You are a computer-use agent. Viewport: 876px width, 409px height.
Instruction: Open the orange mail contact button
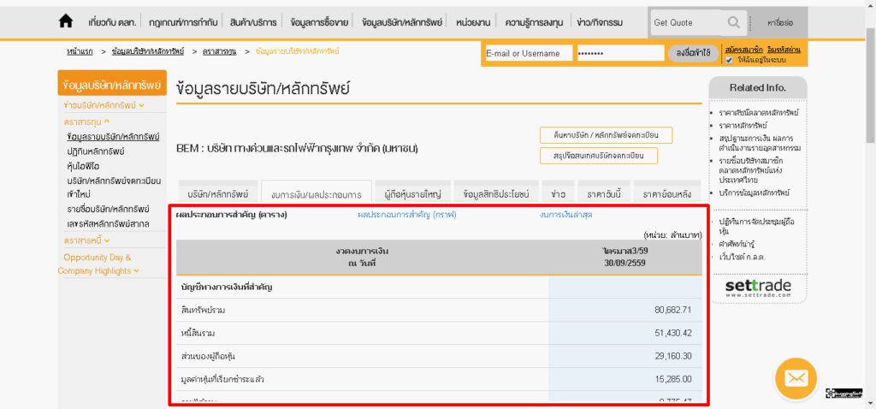pyautogui.click(x=796, y=378)
